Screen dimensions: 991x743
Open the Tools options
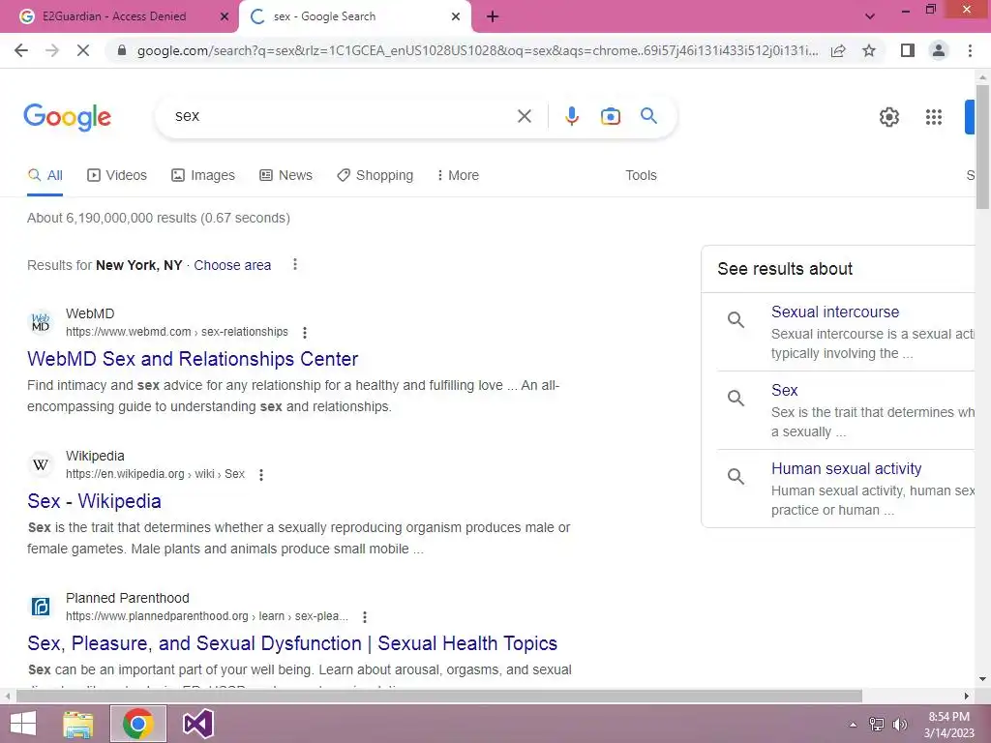click(641, 176)
